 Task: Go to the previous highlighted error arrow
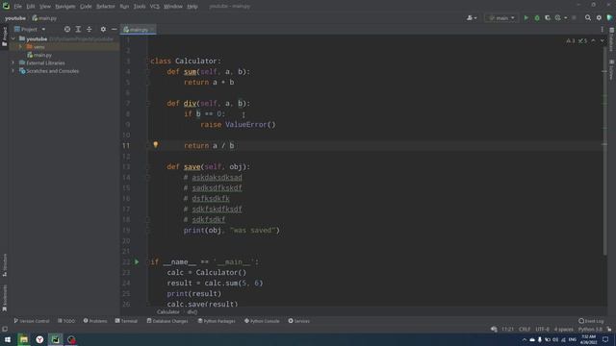593,40
